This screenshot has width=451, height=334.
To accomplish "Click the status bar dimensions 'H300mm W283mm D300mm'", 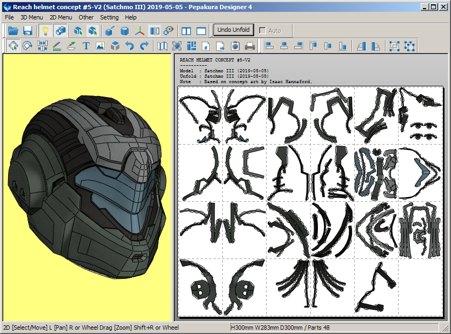I will [267, 328].
